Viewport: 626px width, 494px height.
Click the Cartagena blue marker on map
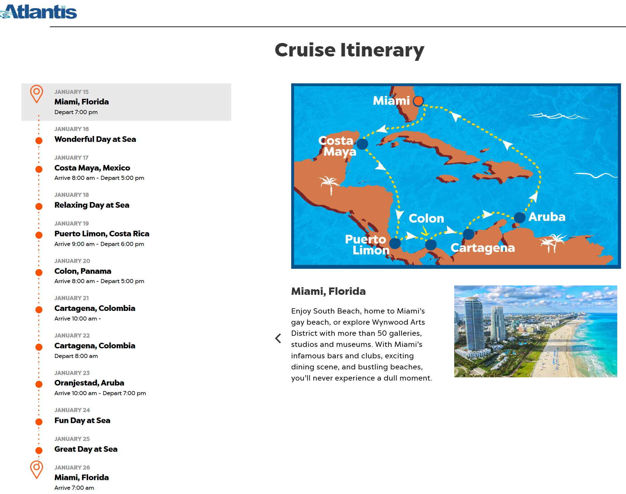[469, 234]
